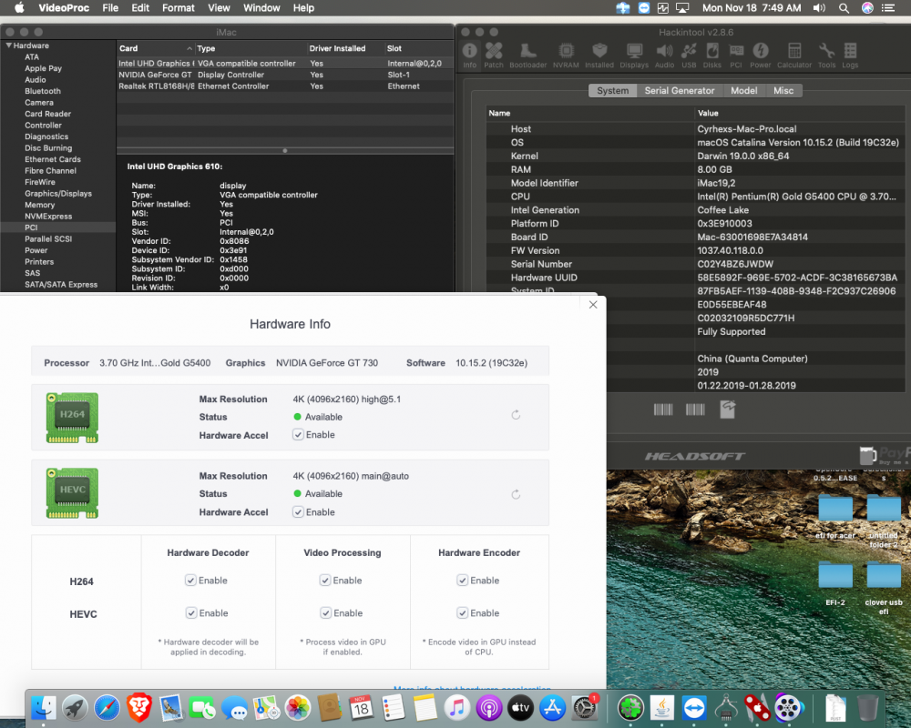Toggle HEVC Hardware Accel Enable checkbox
Viewport: 911px width, 728px height.
(298, 512)
